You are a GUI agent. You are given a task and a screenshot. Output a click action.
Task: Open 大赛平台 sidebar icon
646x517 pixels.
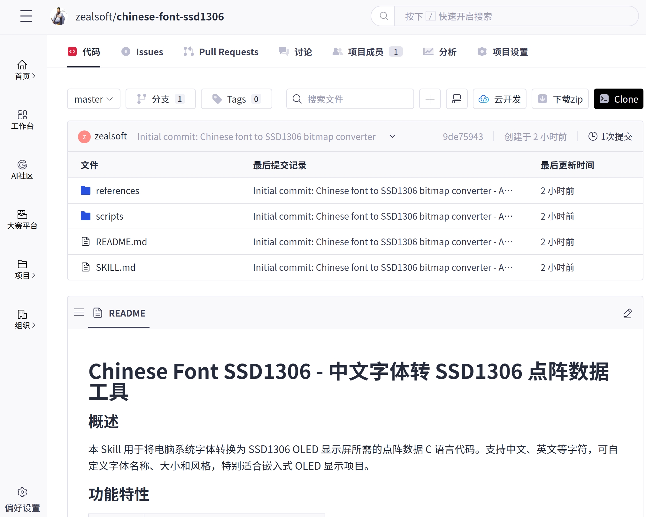(x=22, y=220)
